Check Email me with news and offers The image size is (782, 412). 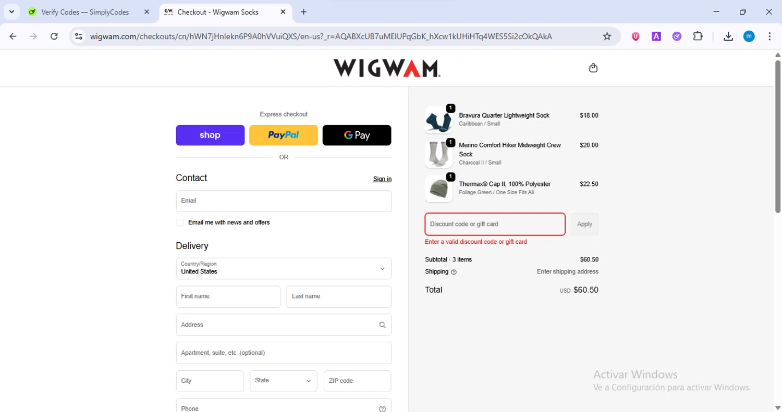(180, 222)
